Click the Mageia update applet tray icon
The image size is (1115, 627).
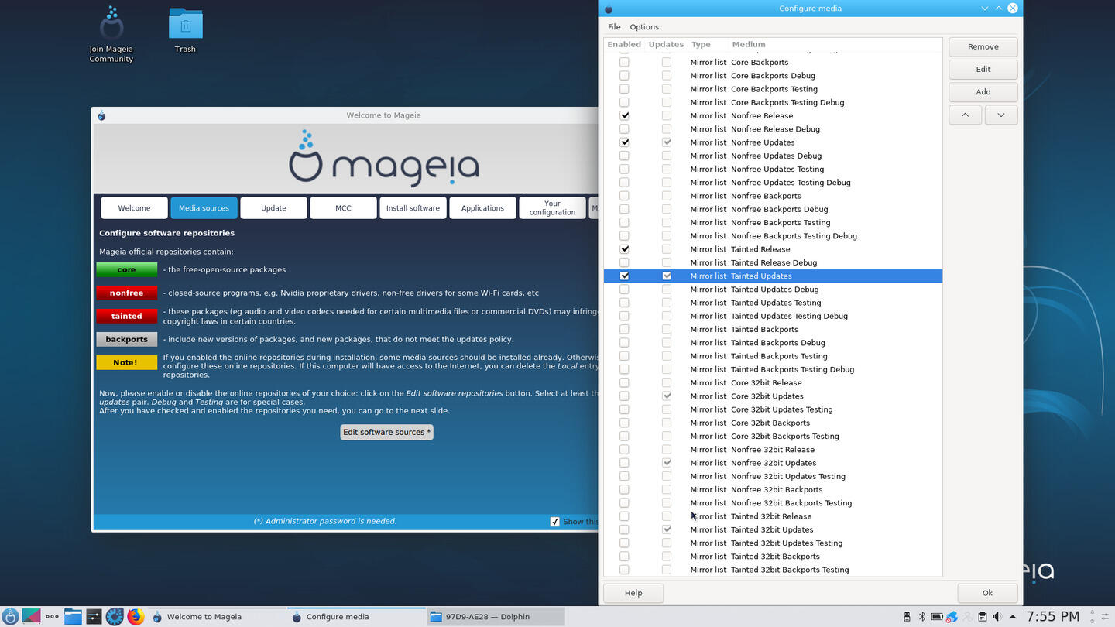point(952,617)
